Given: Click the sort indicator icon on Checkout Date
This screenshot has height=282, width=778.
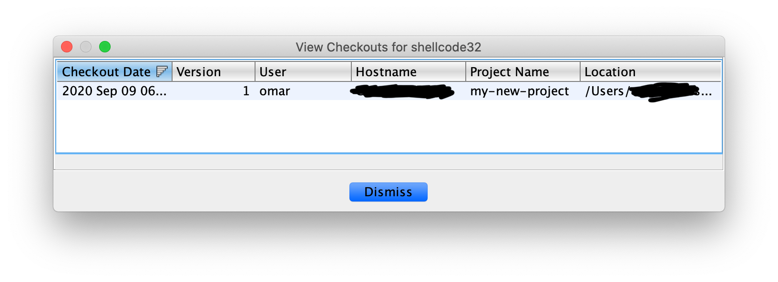Looking at the screenshot, I should 162,71.
